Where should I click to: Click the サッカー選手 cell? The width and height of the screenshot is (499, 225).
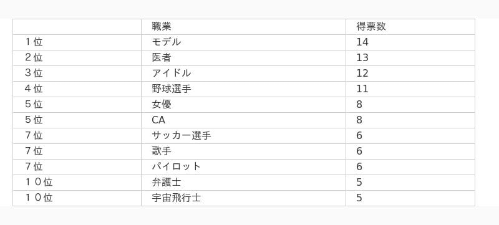click(243, 136)
